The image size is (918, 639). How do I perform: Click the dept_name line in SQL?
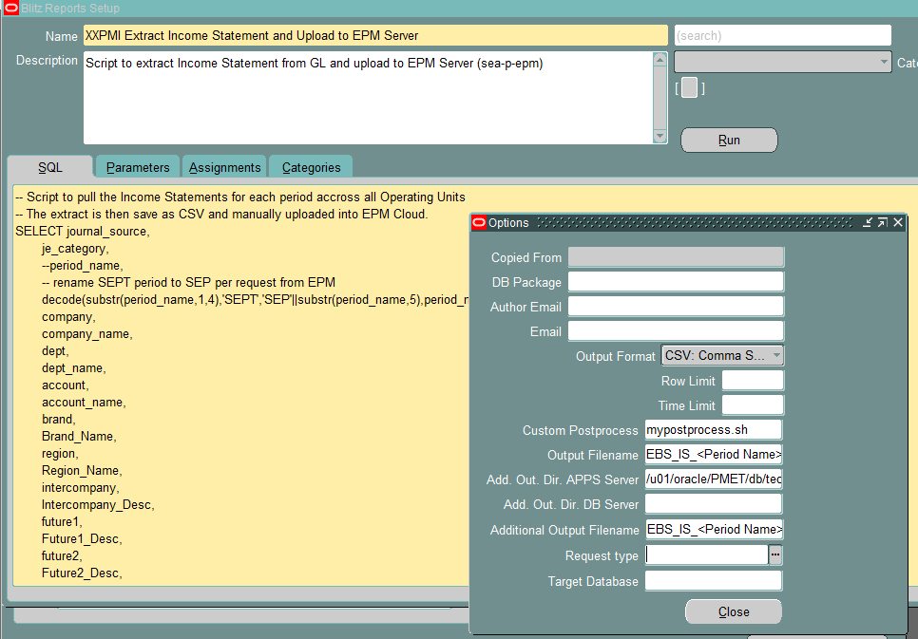(x=74, y=368)
